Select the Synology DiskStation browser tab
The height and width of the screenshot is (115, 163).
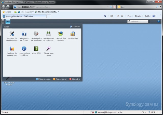(x=23, y=16)
